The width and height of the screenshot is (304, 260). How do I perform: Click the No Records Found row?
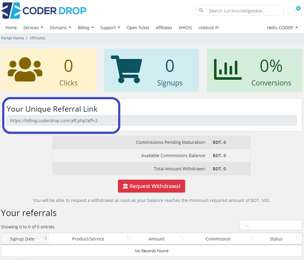coord(152,251)
